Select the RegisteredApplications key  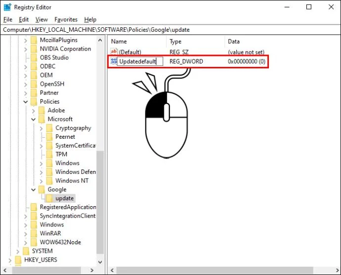tap(68, 207)
